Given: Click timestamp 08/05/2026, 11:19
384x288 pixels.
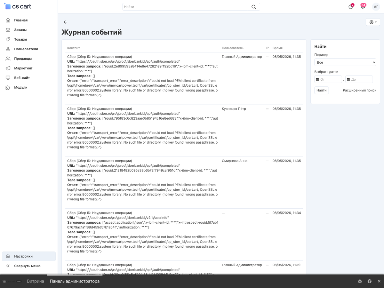Looking at the screenshot, I should [287, 265].
